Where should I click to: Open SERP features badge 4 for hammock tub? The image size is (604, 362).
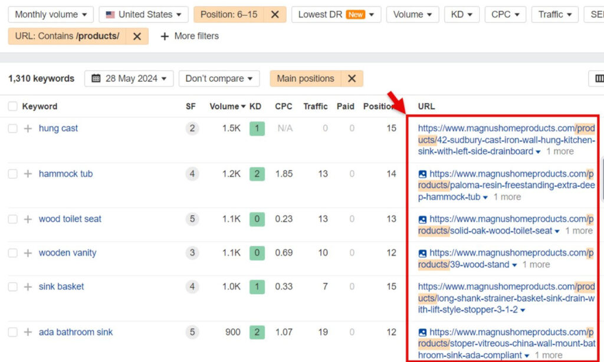[x=192, y=174]
